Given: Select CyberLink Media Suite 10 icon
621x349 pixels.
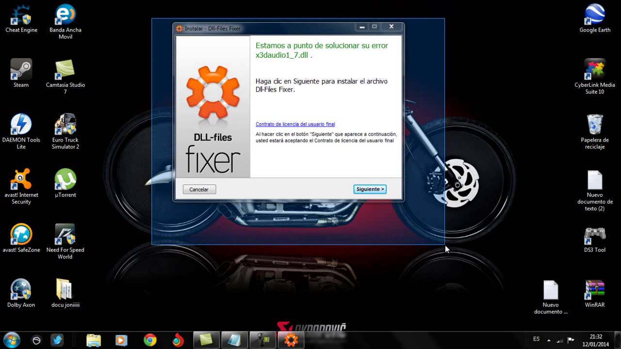Looking at the screenshot, I should pyautogui.click(x=595, y=77).
